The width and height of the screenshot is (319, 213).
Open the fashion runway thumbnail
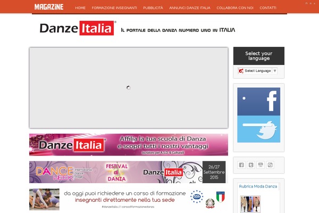tap(250, 204)
